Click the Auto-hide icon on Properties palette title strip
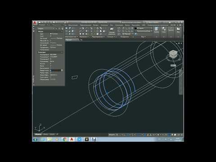 click(x=34, y=29)
